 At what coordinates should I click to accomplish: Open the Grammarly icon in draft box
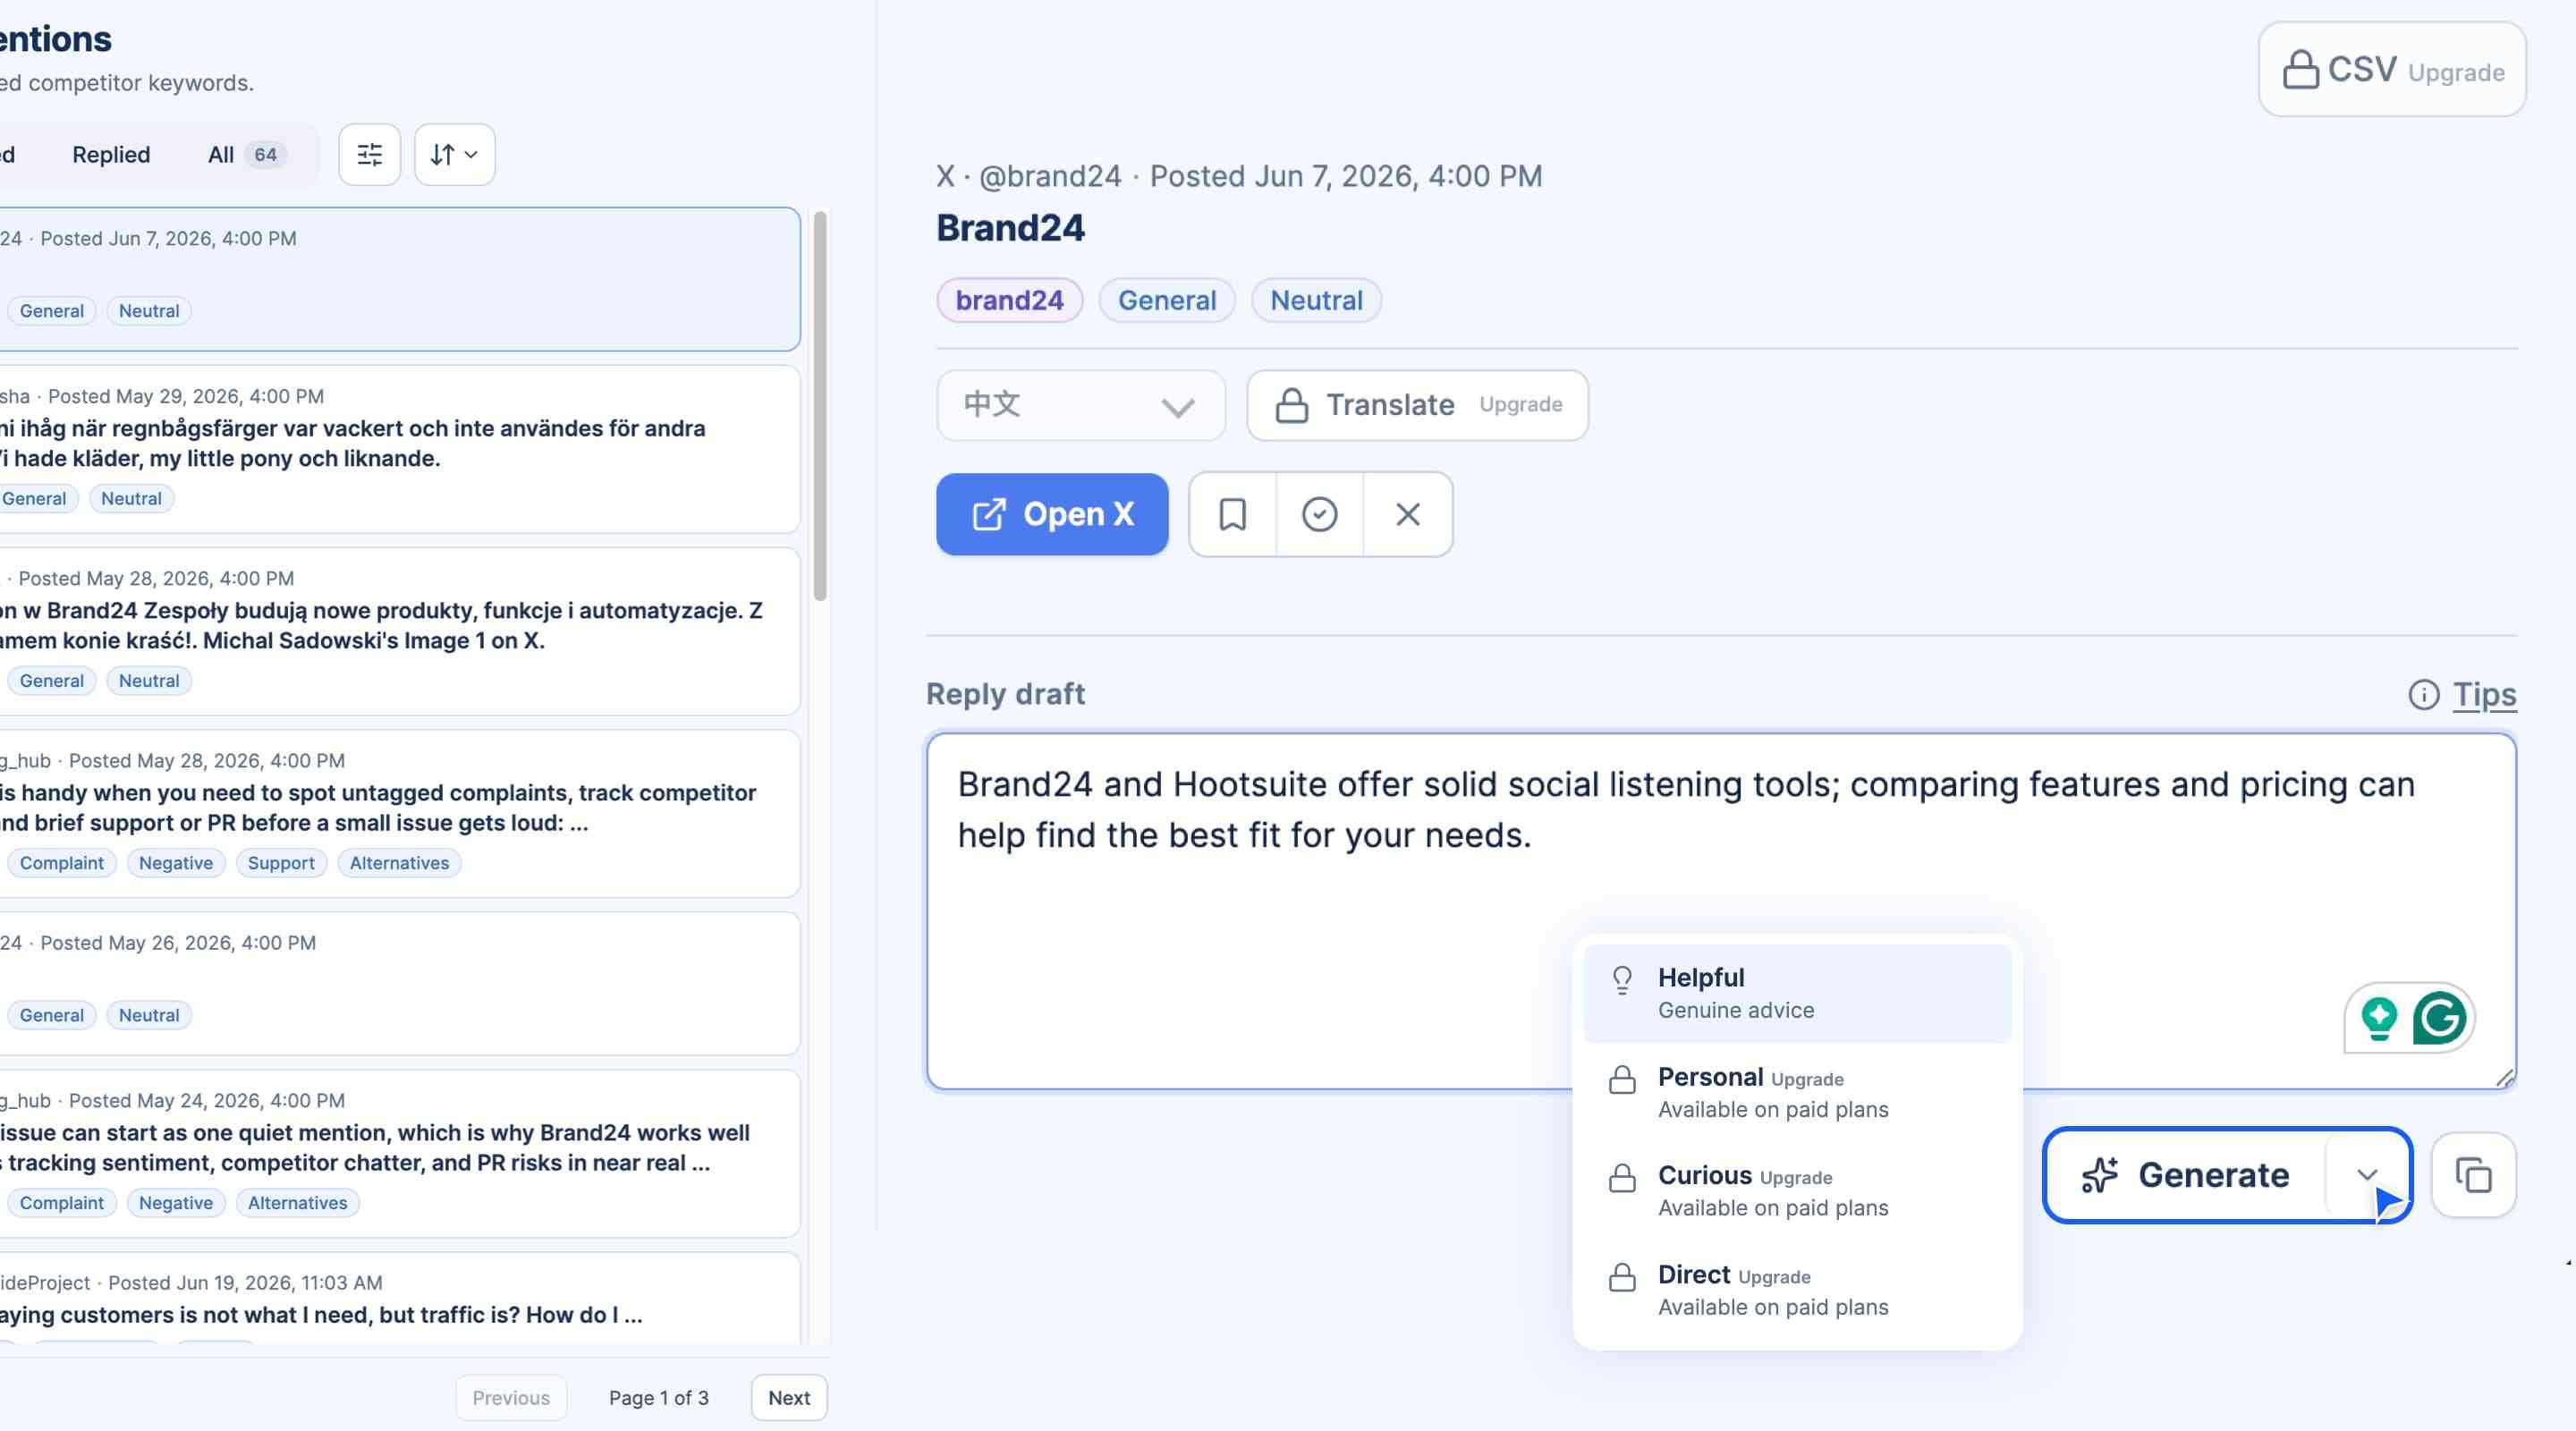(2438, 1018)
